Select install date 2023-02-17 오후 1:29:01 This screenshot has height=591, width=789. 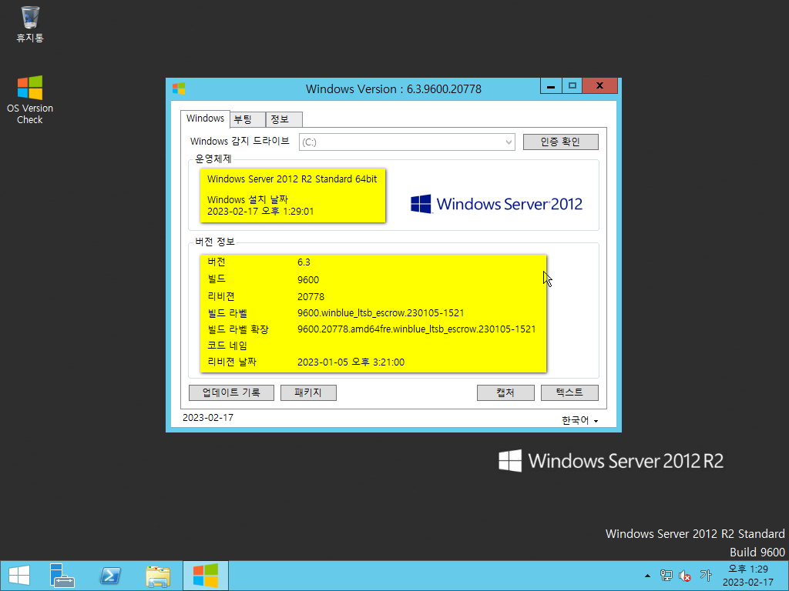[260, 212]
